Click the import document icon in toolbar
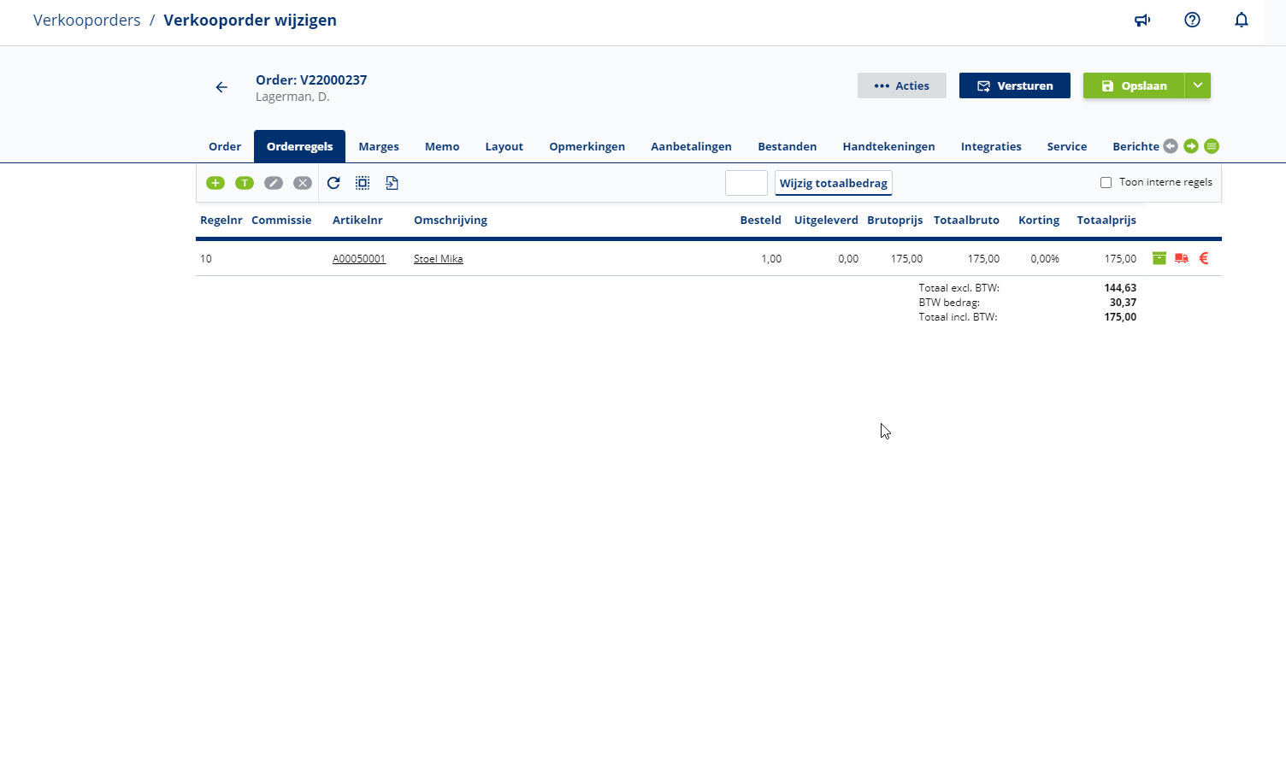This screenshot has height=783, width=1286. (392, 183)
